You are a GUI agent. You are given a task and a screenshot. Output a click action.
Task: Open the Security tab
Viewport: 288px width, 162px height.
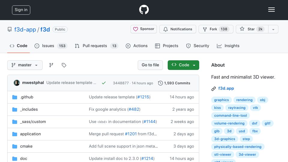pyautogui.click(x=197, y=46)
